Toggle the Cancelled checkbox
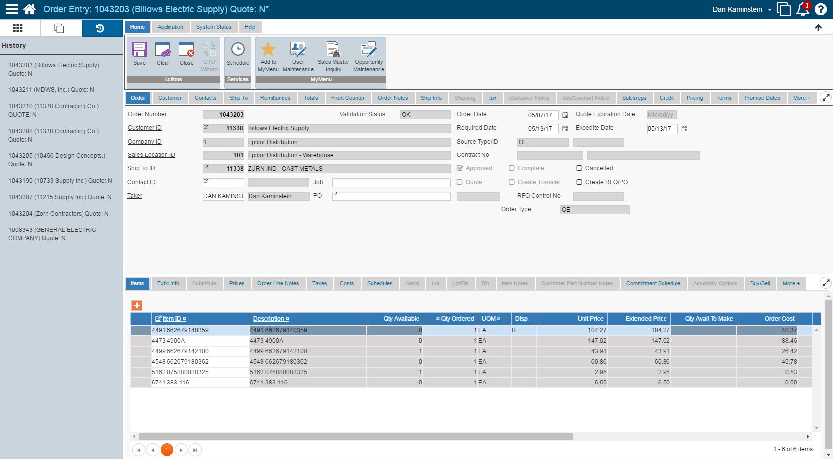Viewport: 833px width, 459px height. (579, 168)
